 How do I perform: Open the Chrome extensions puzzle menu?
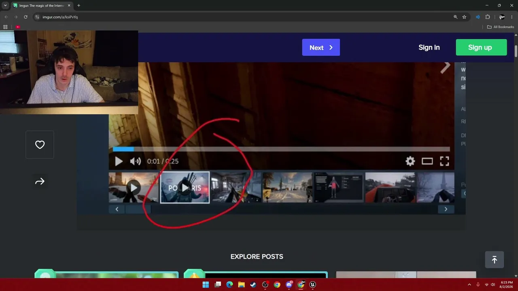tap(488, 17)
